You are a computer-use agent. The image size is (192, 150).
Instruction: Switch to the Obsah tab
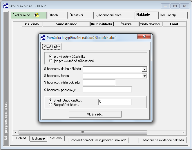57,15
